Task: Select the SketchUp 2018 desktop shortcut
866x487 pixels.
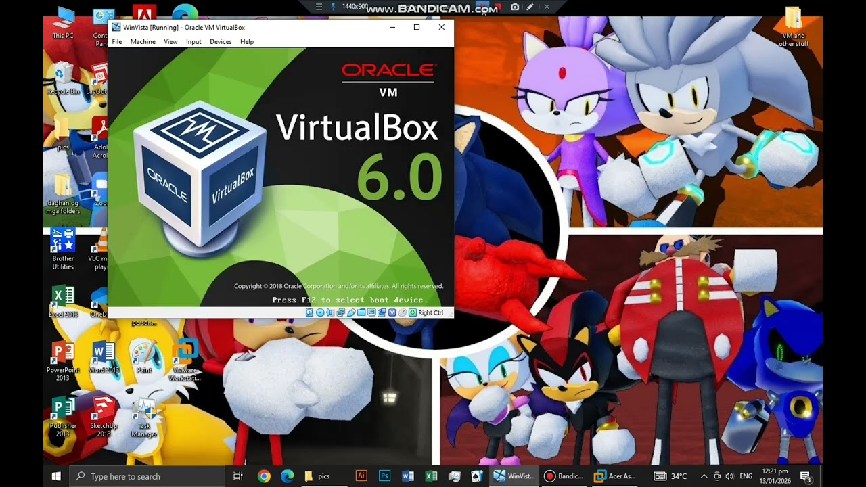Action: (104, 417)
